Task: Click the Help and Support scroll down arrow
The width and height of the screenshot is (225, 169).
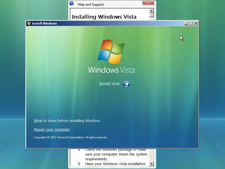Action: pos(151,164)
